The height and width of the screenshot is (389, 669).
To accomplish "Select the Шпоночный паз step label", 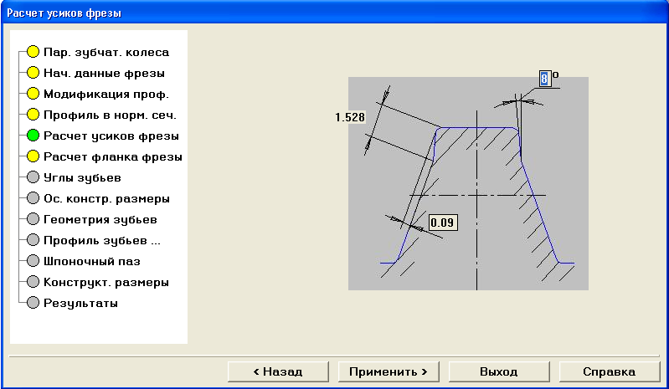I will pos(92,261).
